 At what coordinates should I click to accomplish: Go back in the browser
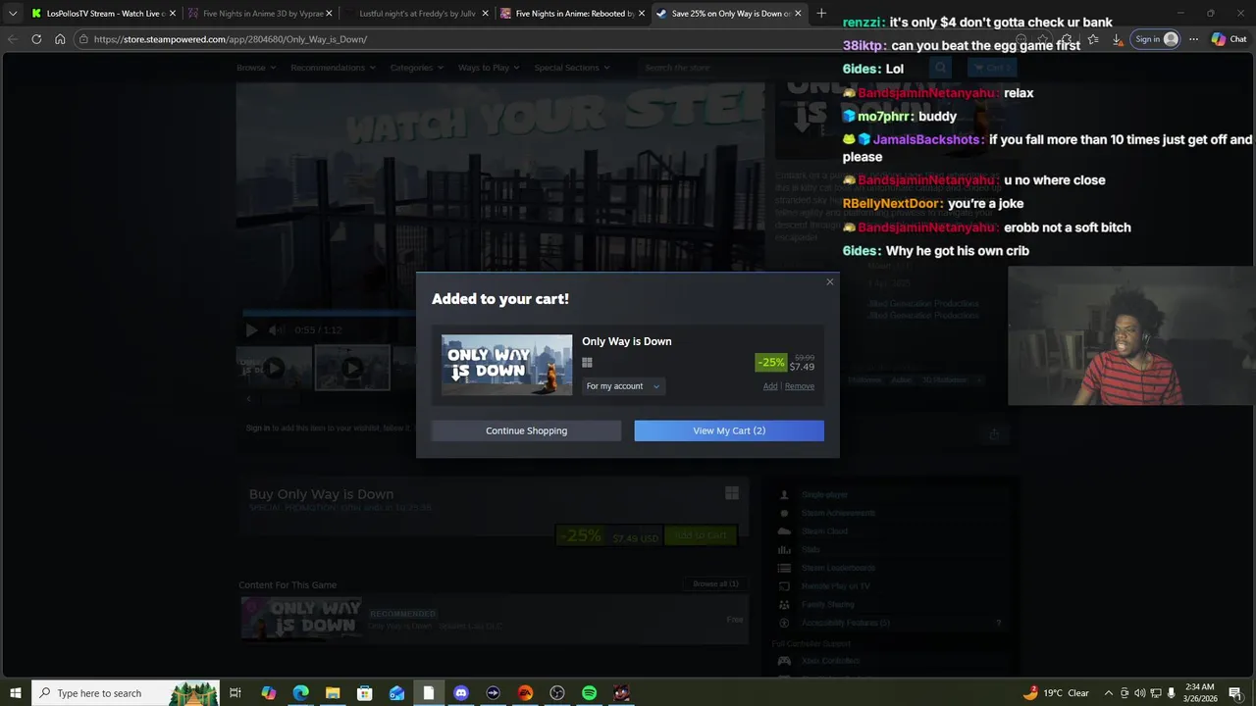[12, 39]
